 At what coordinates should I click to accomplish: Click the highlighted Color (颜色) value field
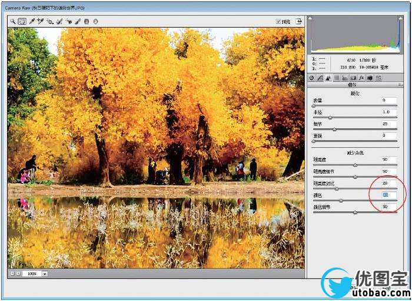click(389, 195)
